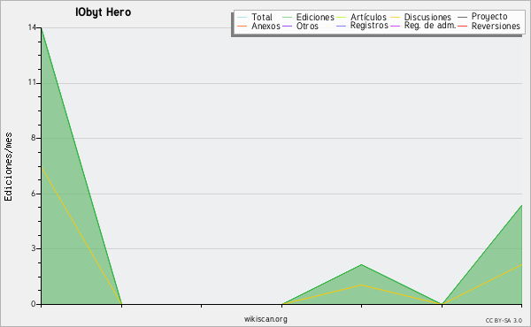This screenshot has height=327, width=531.
Task: Click the purple Otros line swatch
Action: coord(287,26)
